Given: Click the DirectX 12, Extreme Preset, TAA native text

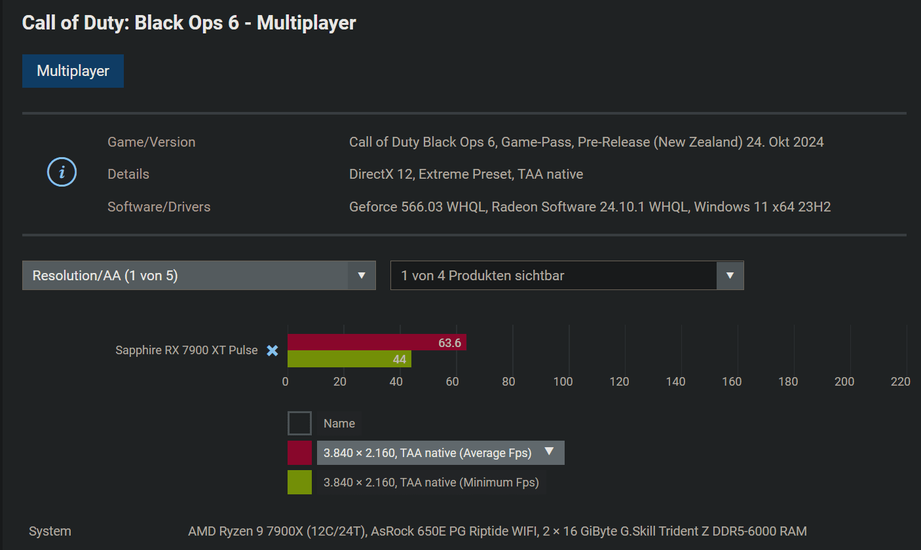Looking at the screenshot, I should [x=466, y=174].
